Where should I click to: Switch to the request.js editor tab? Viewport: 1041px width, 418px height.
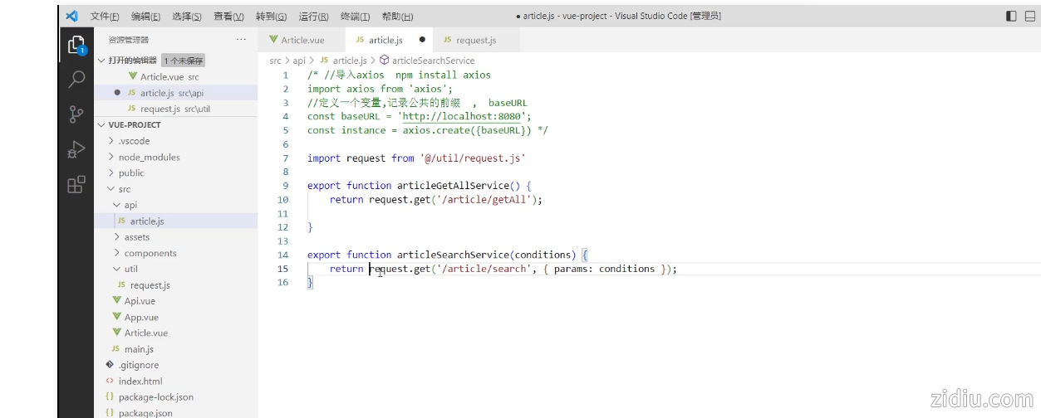pos(474,40)
